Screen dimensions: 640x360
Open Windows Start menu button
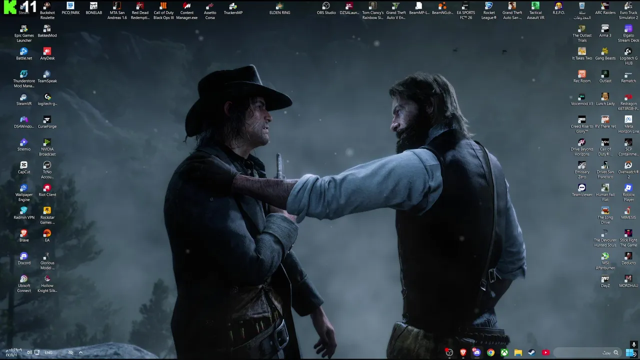(x=630, y=352)
